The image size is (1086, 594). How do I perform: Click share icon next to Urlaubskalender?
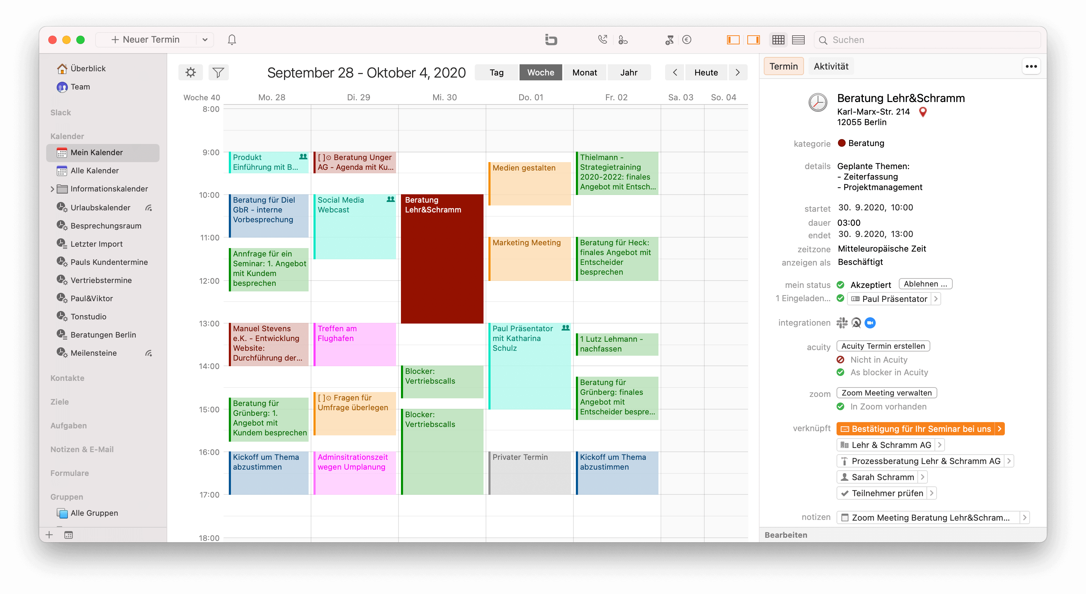coord(148,208)
